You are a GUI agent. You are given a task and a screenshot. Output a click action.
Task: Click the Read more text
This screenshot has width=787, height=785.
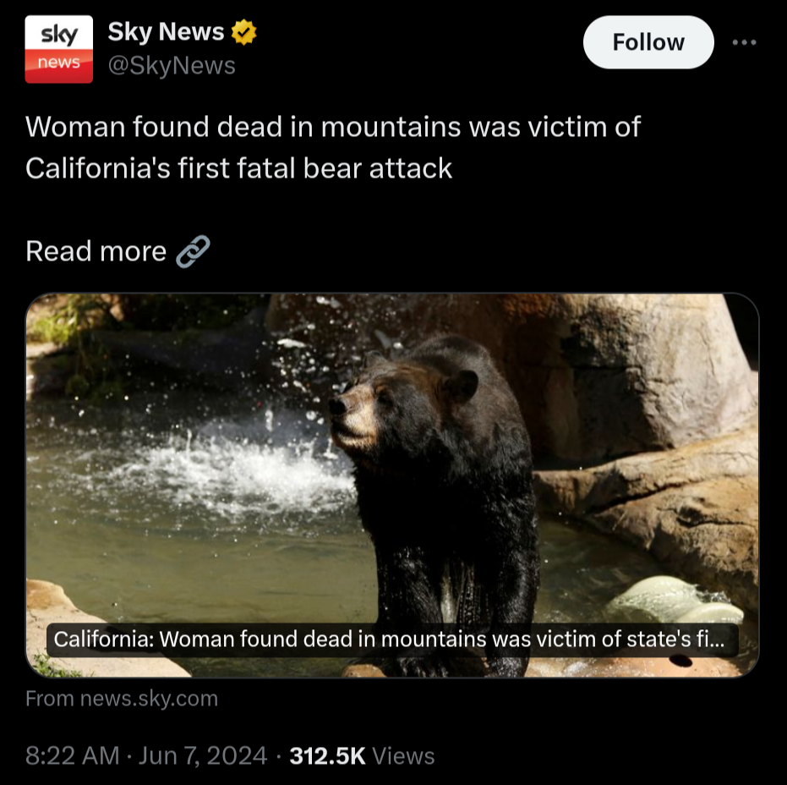coord(96,251)
